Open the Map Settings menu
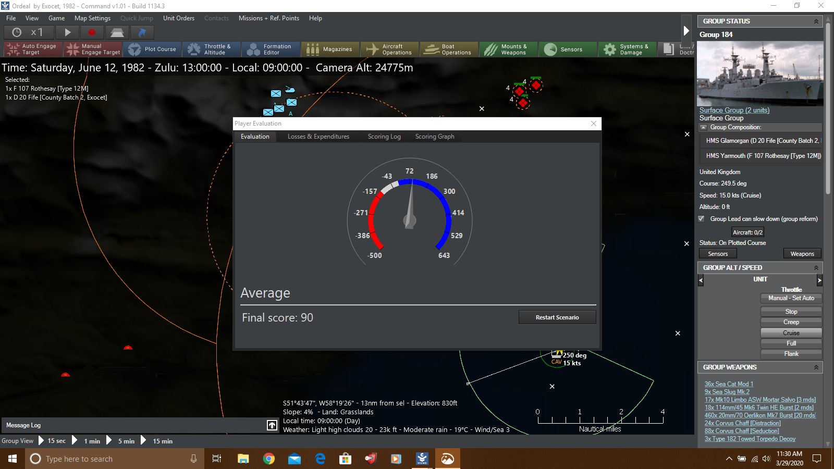The image size is (834, 469). (92, 18)
